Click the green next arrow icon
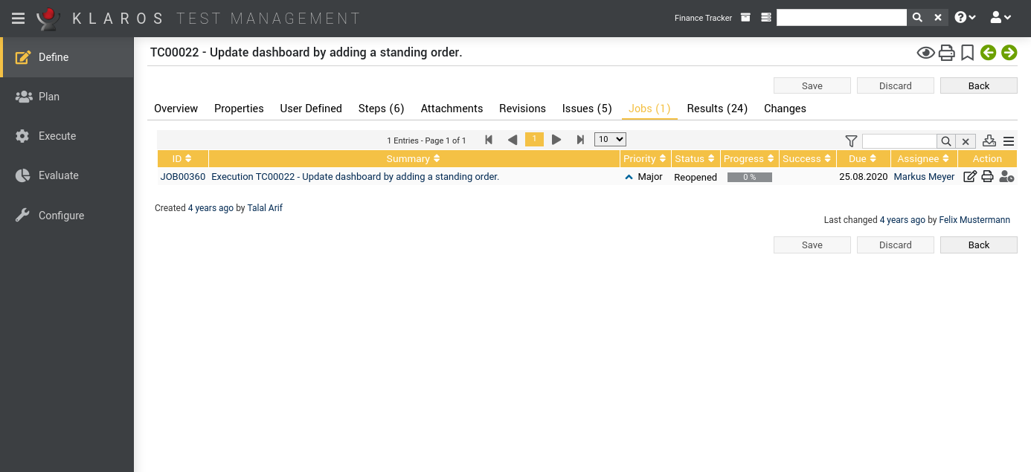This screenshot has width=1031, height=472. pyautogui.click(x=1009, y=53)
